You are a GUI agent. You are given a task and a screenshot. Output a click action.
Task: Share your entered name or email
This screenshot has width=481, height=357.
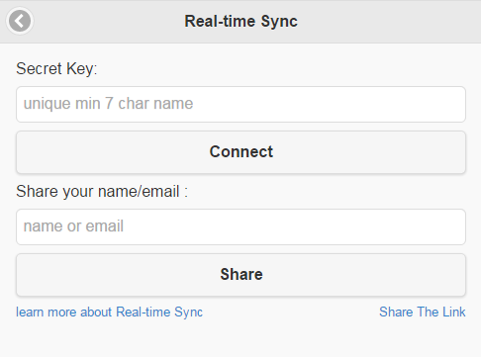[240, 275]
